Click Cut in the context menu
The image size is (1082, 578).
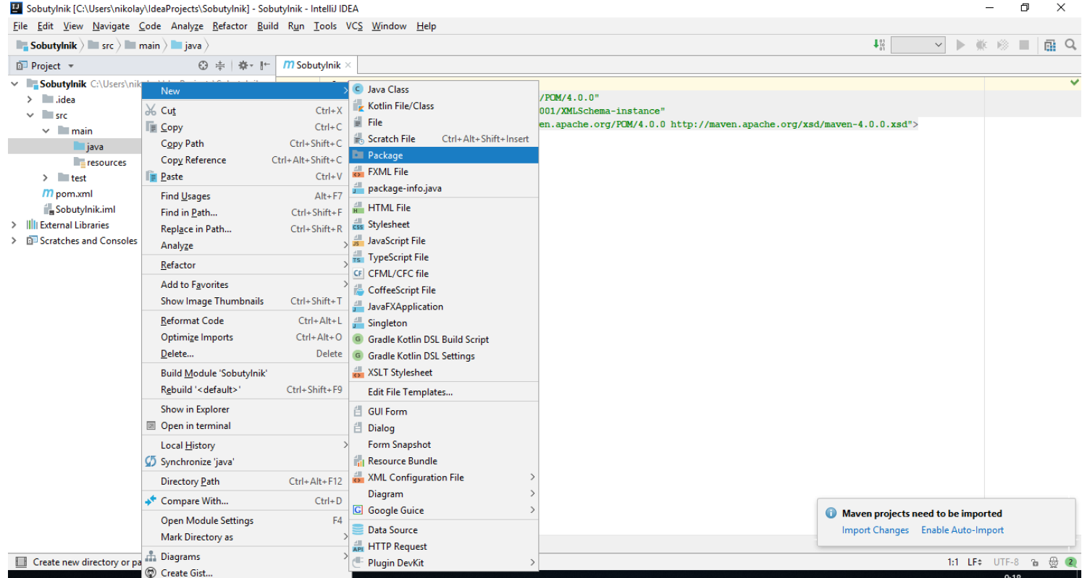click(x=245, y=111)
